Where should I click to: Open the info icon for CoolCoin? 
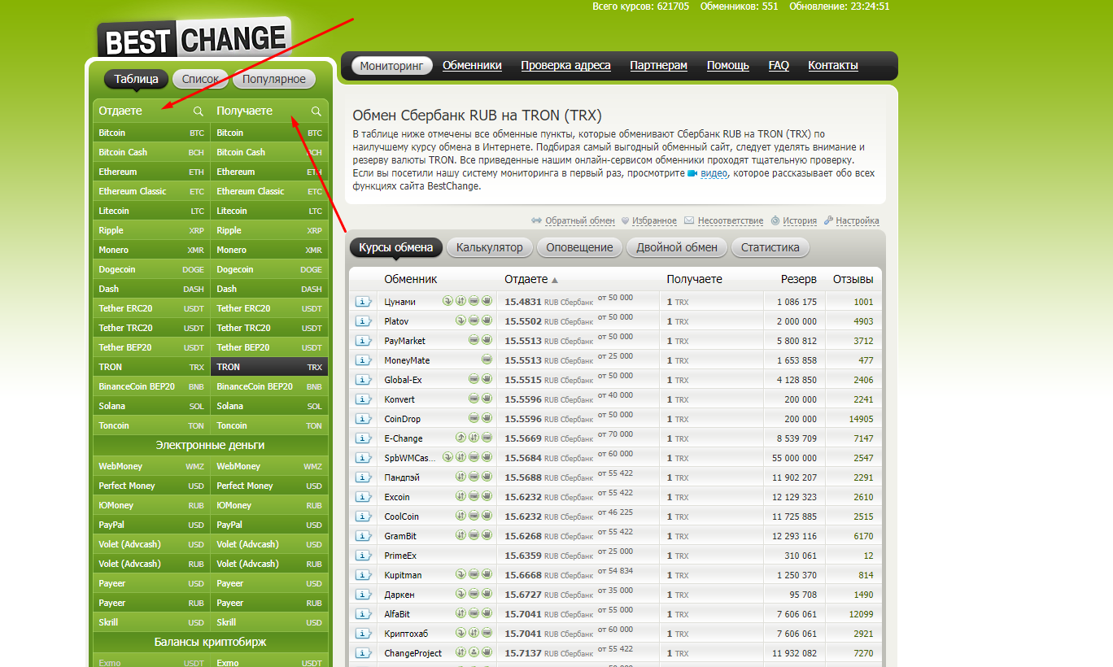(363, 517)
